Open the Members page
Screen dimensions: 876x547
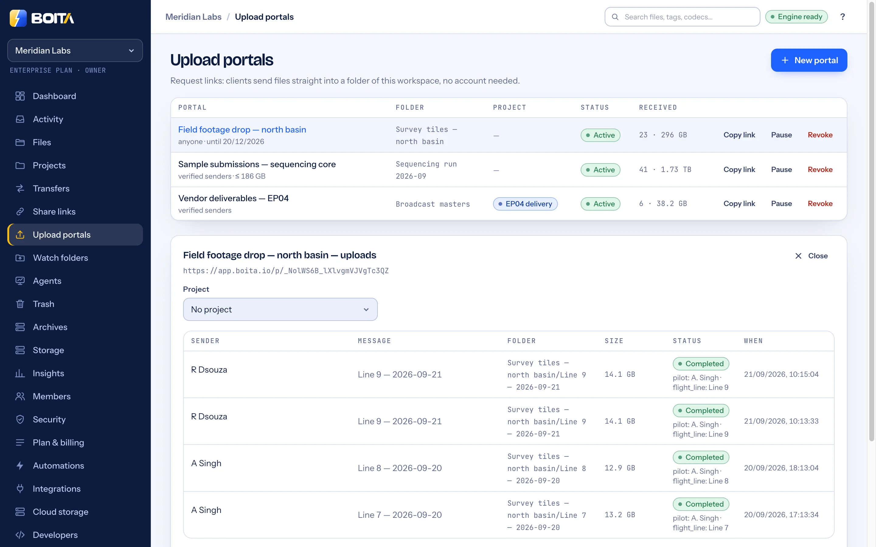pos(75,397)
